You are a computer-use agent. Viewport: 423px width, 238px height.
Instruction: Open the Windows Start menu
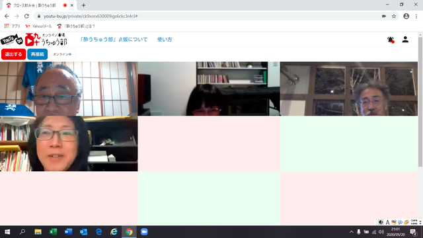pos(7,232)
